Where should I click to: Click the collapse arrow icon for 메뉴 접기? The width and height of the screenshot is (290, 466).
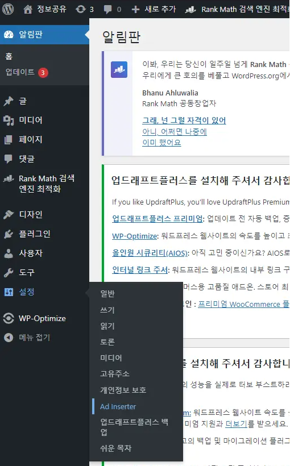[x=9, y=338]
